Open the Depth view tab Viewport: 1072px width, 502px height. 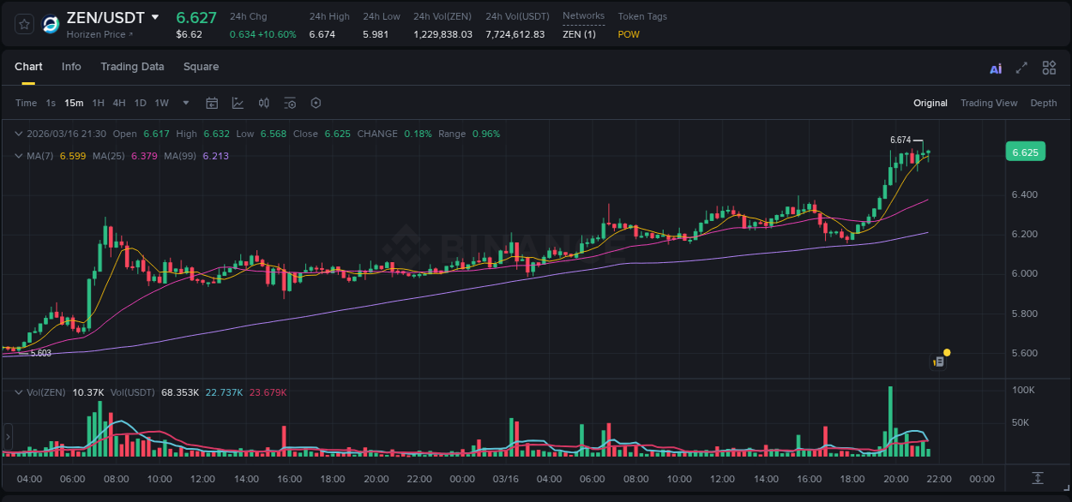tap(1043, 103)
